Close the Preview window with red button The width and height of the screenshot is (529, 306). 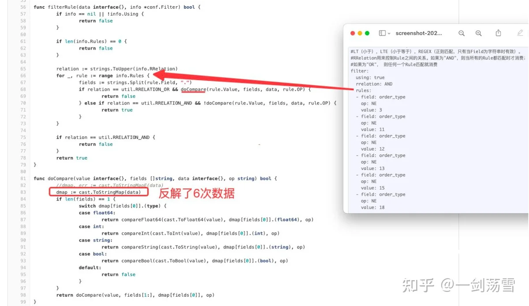pos(353,33)
